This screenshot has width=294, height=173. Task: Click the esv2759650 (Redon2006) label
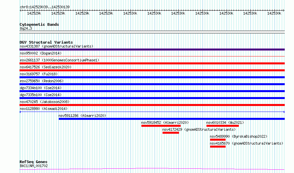pos(42,81)
